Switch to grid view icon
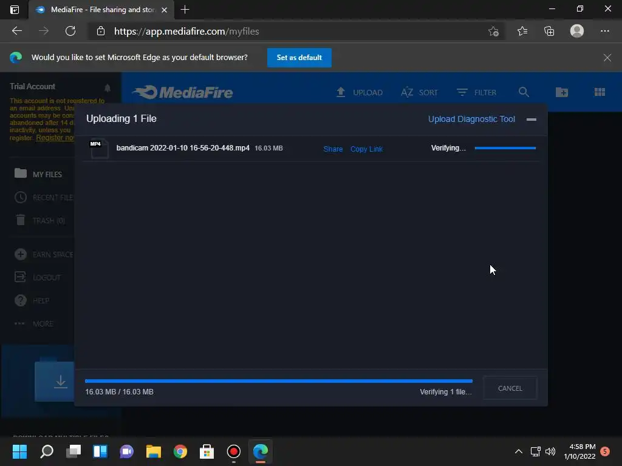Image resolution: width=622 pixels, height=466 pixels. pyautogui.click(x=600, y=92)
